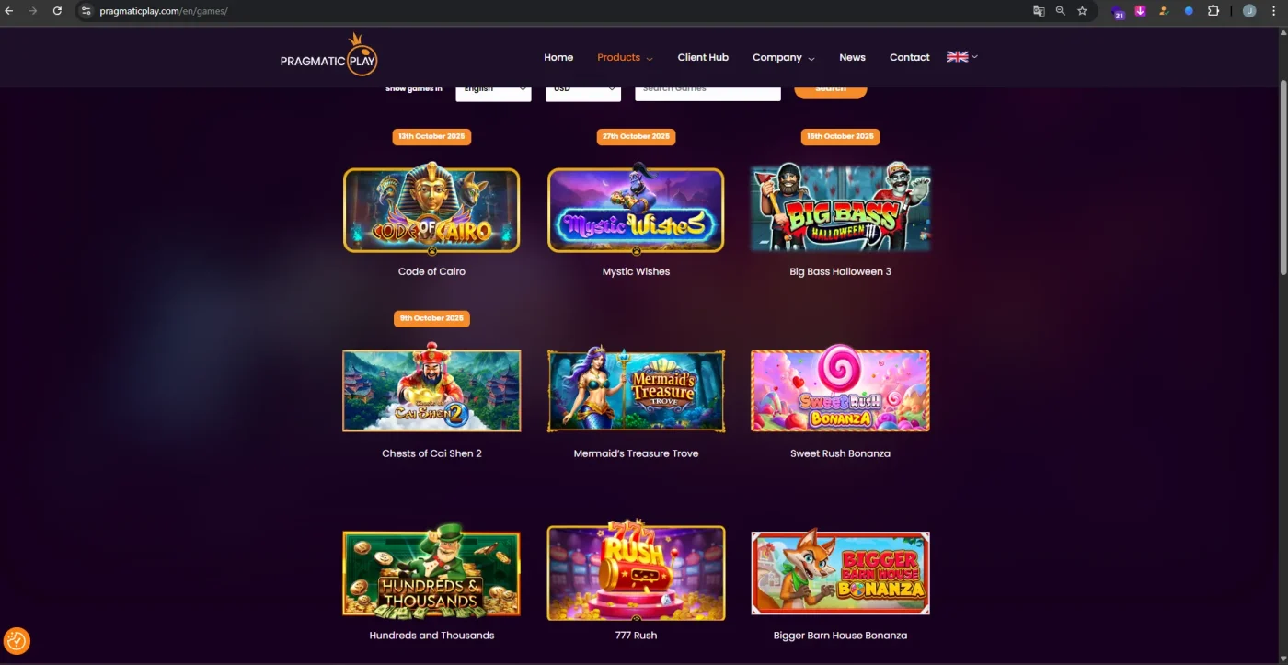Open the orange cookie settings icon
Viewport: 1288px width, 665px height.
17,640
